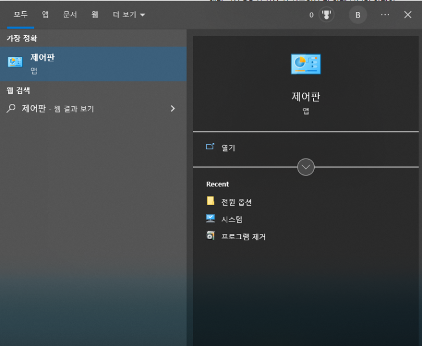Open recent item 프로그램 제거
This screenshot has height=346, width=422.
click(243, 237)
